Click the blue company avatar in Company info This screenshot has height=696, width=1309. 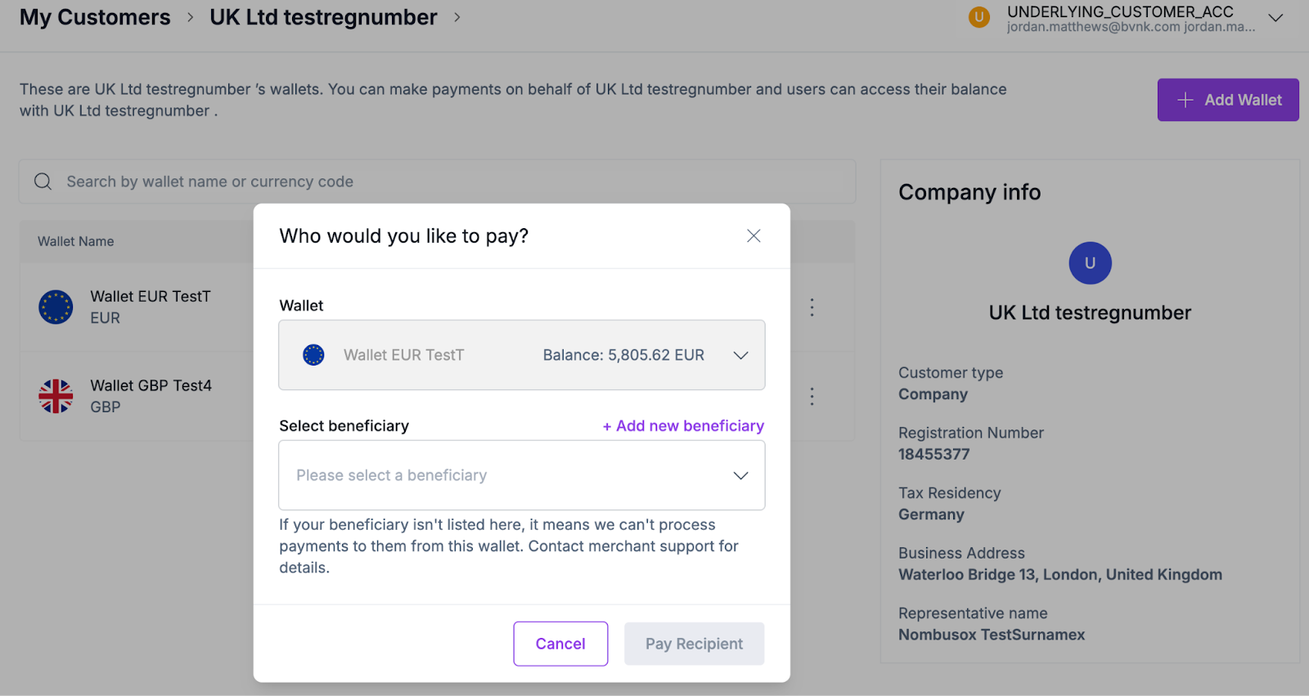(1090, 263)
